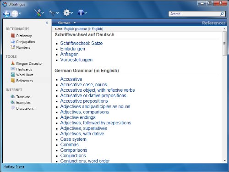The height and width of the screenshot is (172, 229).
Task: Open Discussions under Internet
Action: tap(25, 108)
